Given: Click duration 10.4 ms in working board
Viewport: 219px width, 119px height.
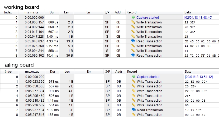Looking at the screenshot, I should coord(52,56).
